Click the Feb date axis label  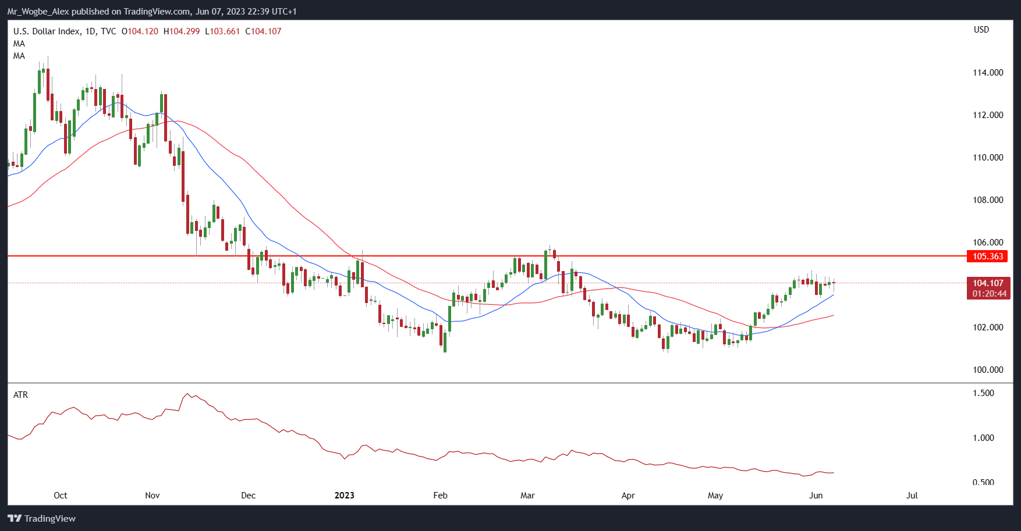440,496
